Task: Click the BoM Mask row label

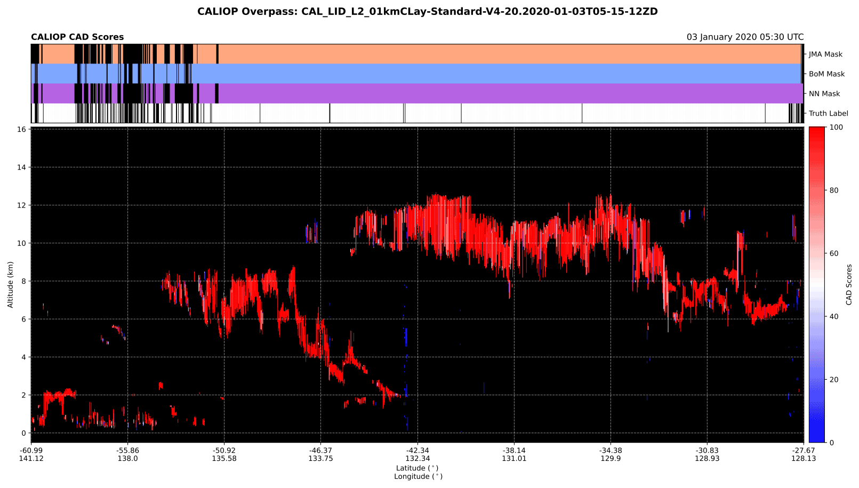Action: 826,74
